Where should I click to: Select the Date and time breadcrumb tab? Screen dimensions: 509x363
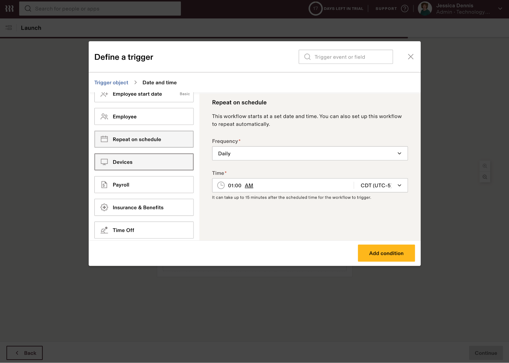pyautogui.click(x=159, y=82)
